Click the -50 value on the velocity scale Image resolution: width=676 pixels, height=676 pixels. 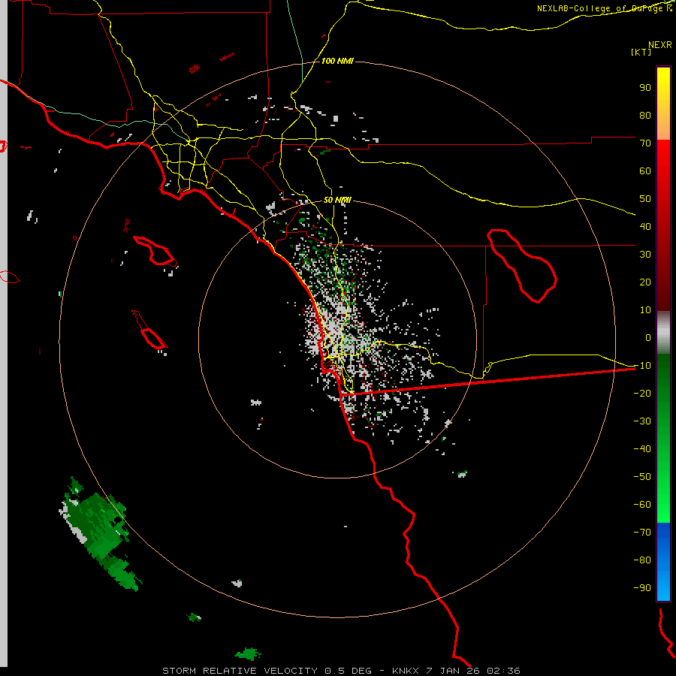(x=642, y=476)
